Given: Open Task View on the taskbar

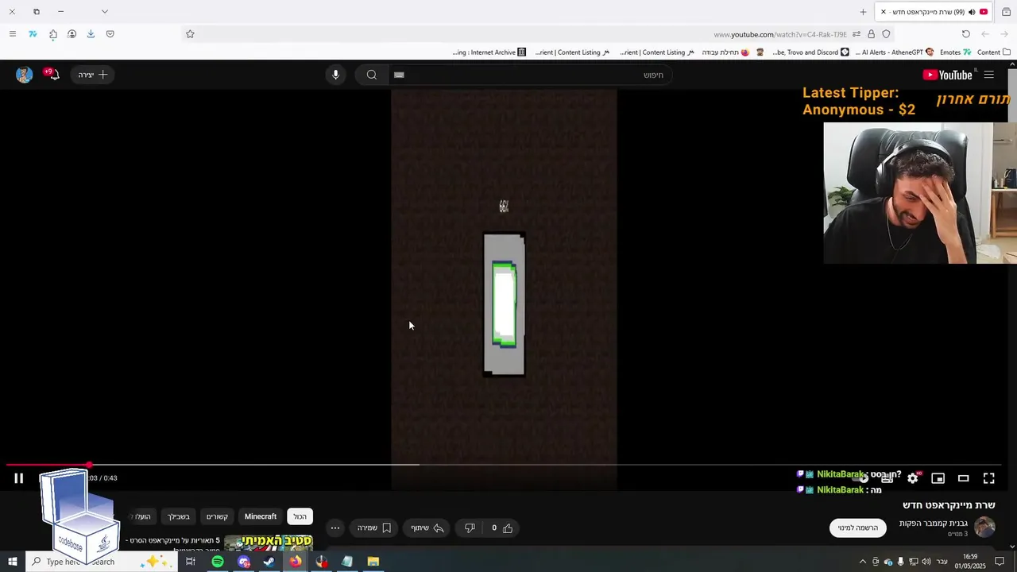Looking at the screenshot, I should (191, 562).
